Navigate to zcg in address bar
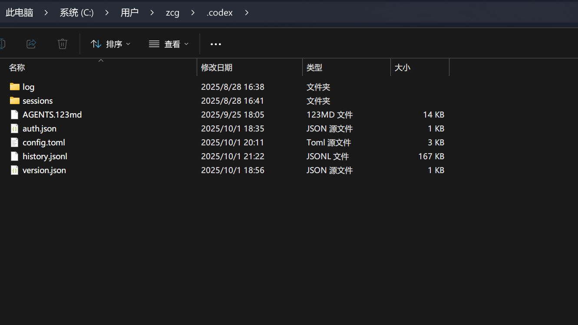The width and height of the screenshot is (578, 325). point(172,13)
